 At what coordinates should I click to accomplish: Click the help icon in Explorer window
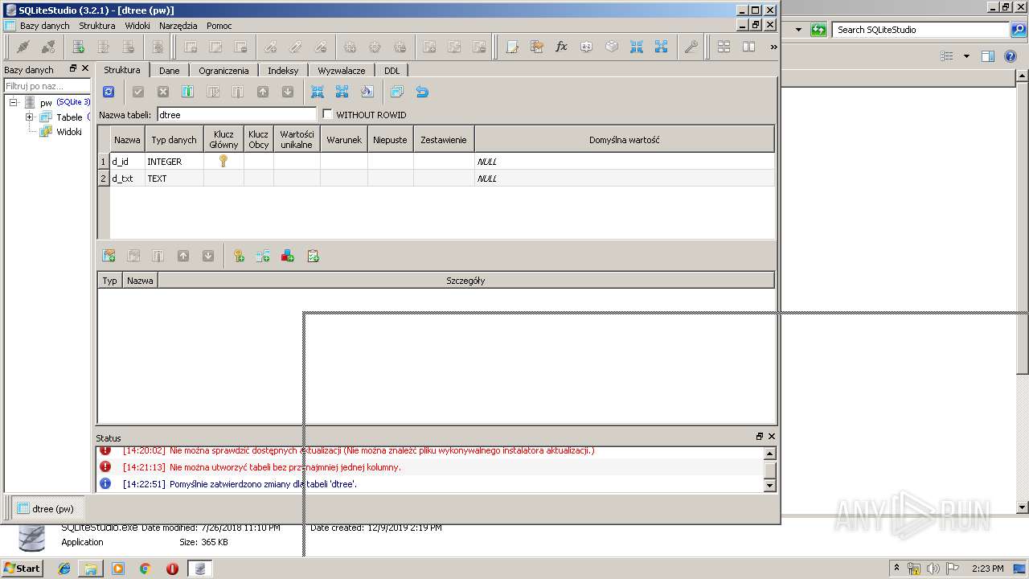(1011, 56)
